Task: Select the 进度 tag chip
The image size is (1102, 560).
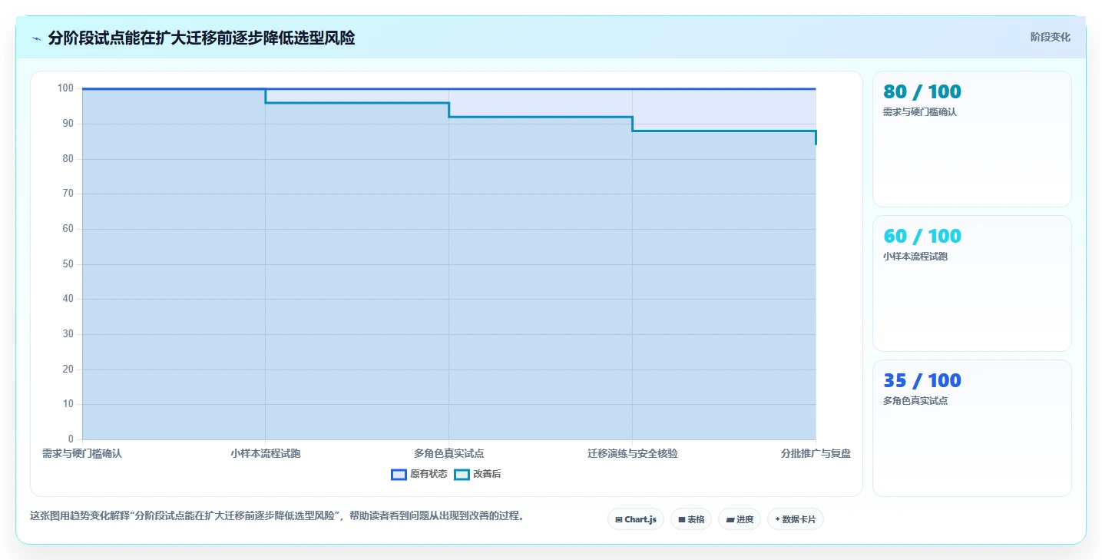Action: (740, 519)
